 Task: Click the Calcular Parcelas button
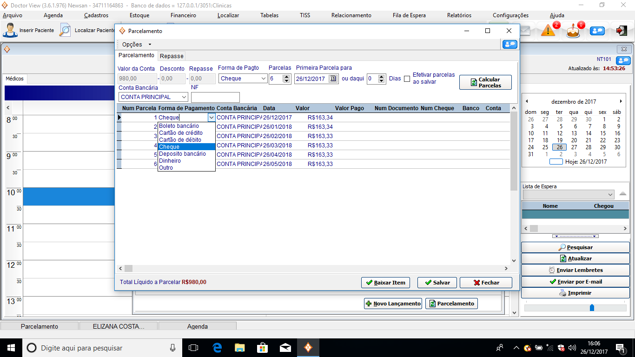tap(485, 82)
